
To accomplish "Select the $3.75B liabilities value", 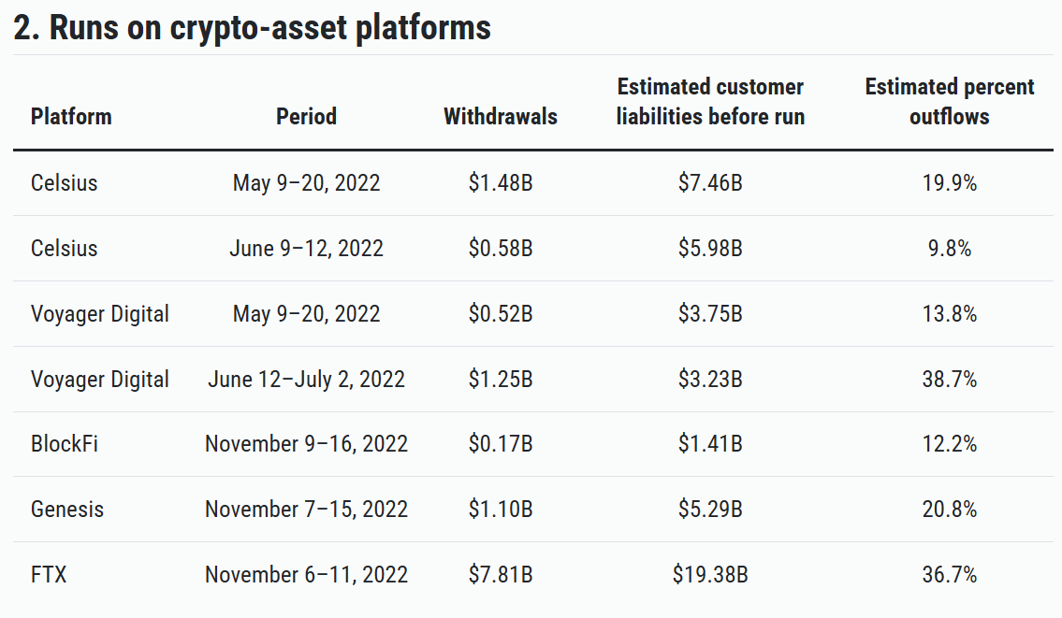I will (710, 314).
